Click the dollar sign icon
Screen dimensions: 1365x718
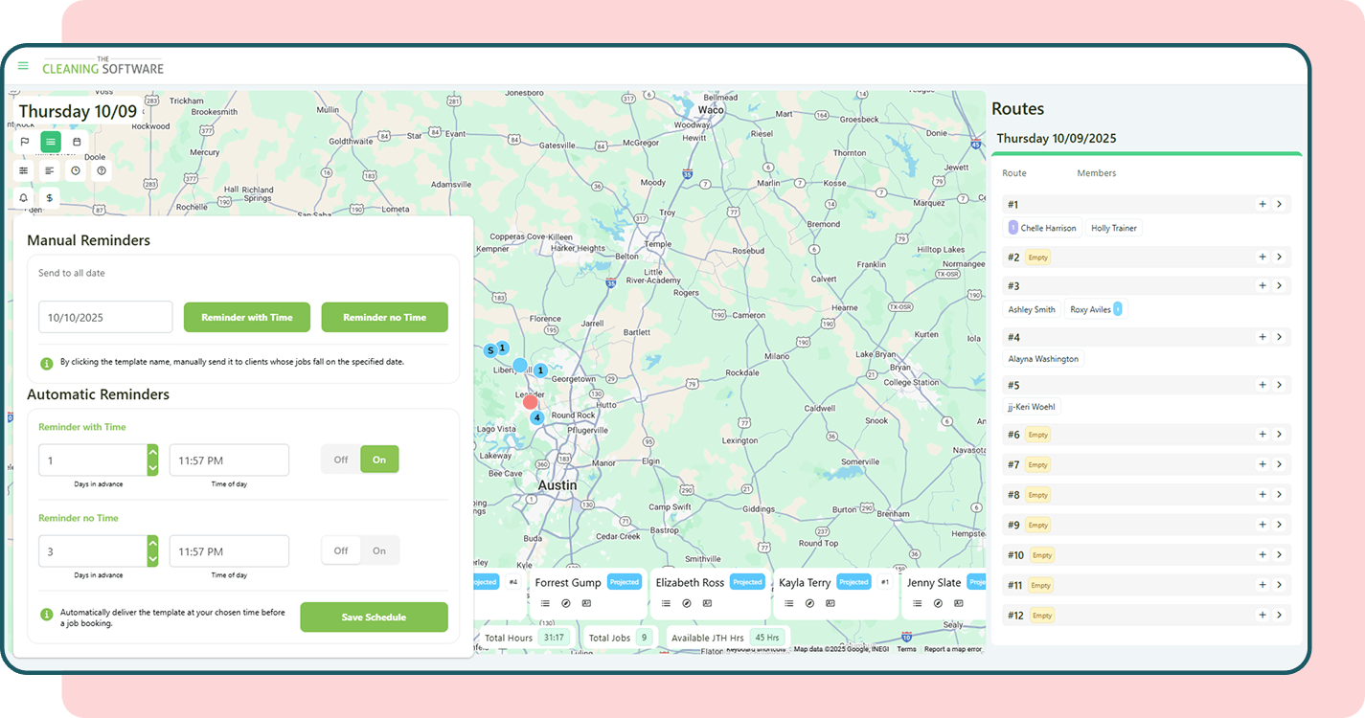pyautogui.click(x=50, y=198)
